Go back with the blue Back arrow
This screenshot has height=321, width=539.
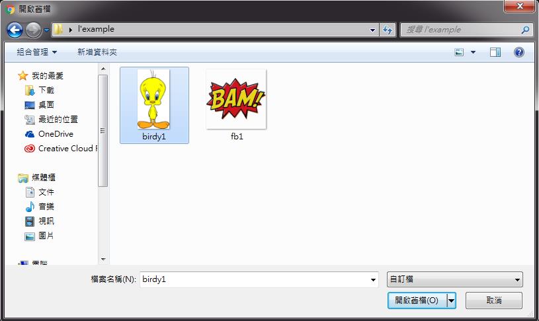coord(15,30)
